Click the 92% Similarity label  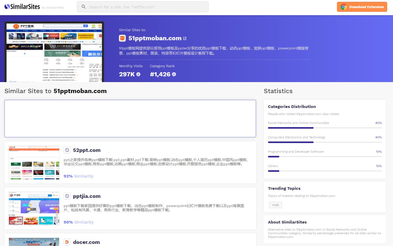point(78,176)
